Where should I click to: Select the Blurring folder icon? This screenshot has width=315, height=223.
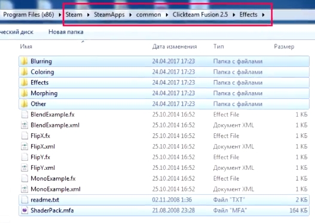pyautogui.click(x=25, y=61)
